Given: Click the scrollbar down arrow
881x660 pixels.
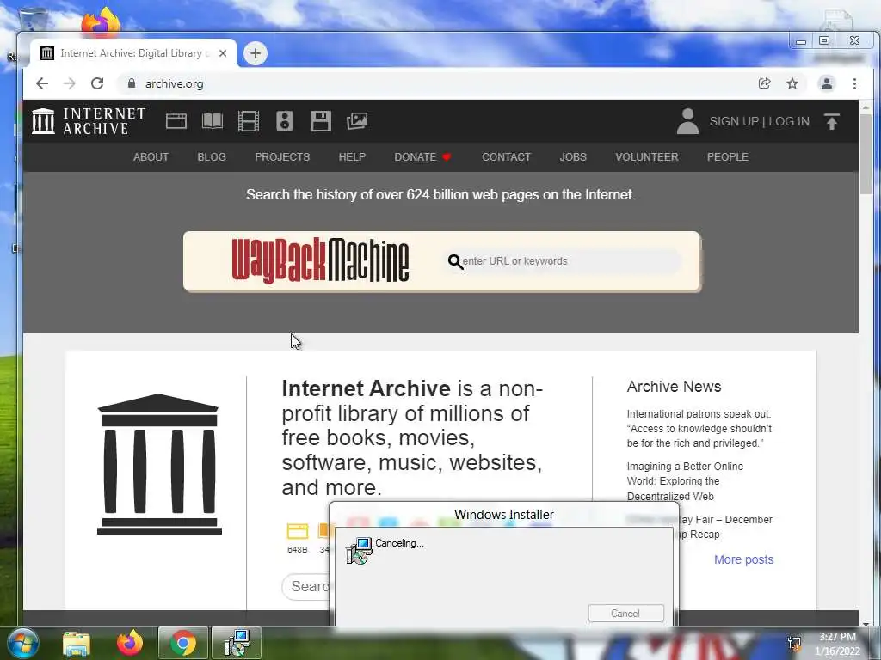Looking at the screenshot, I should pyautogui.click(x=866, y=623).
